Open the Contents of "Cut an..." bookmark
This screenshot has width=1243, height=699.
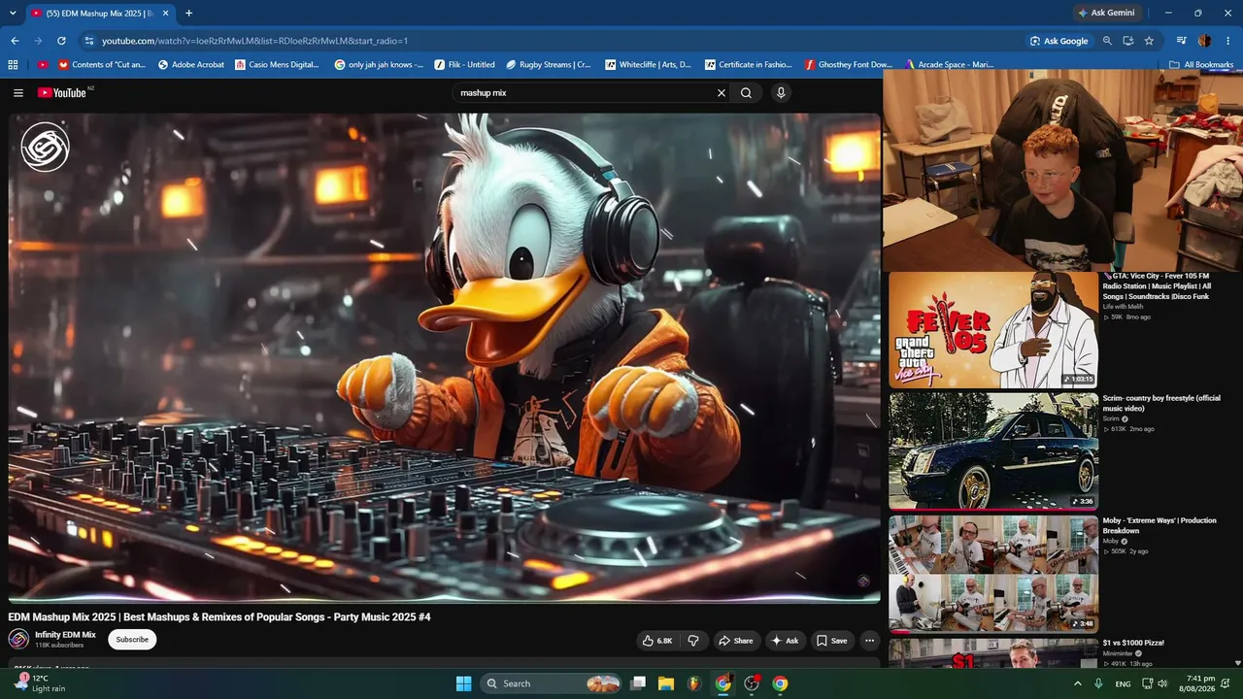[102, 65]
